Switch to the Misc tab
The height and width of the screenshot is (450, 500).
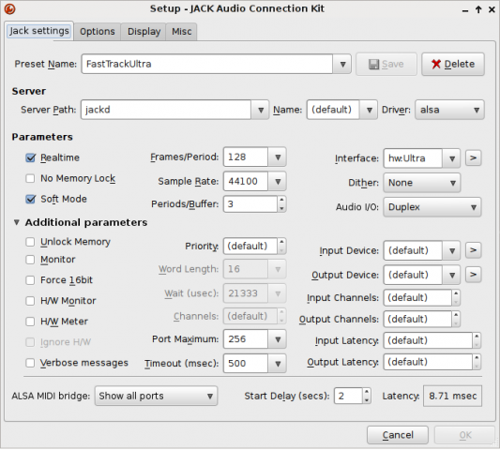pyautogui.click(x=181, y=32)
